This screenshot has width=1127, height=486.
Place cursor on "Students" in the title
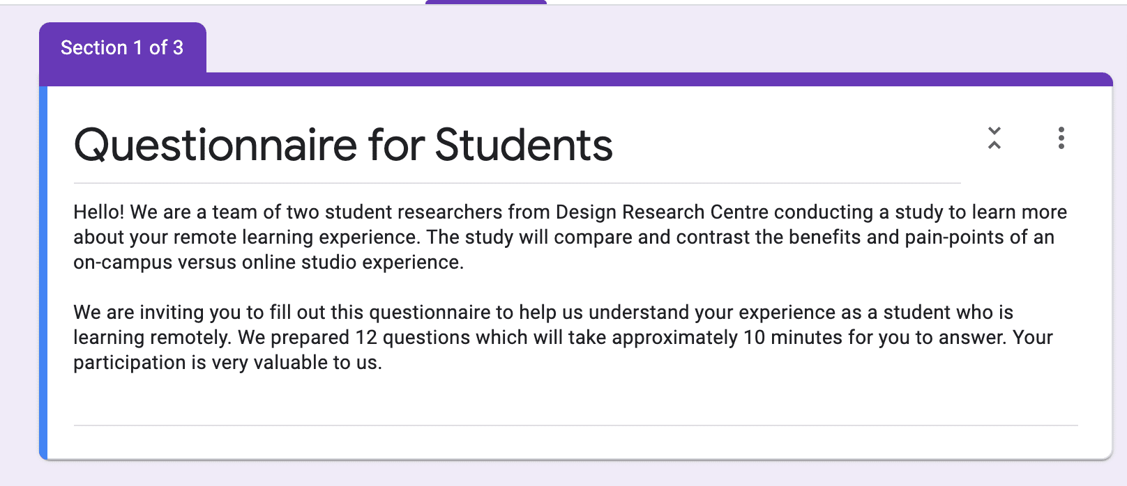coord(524,145)
